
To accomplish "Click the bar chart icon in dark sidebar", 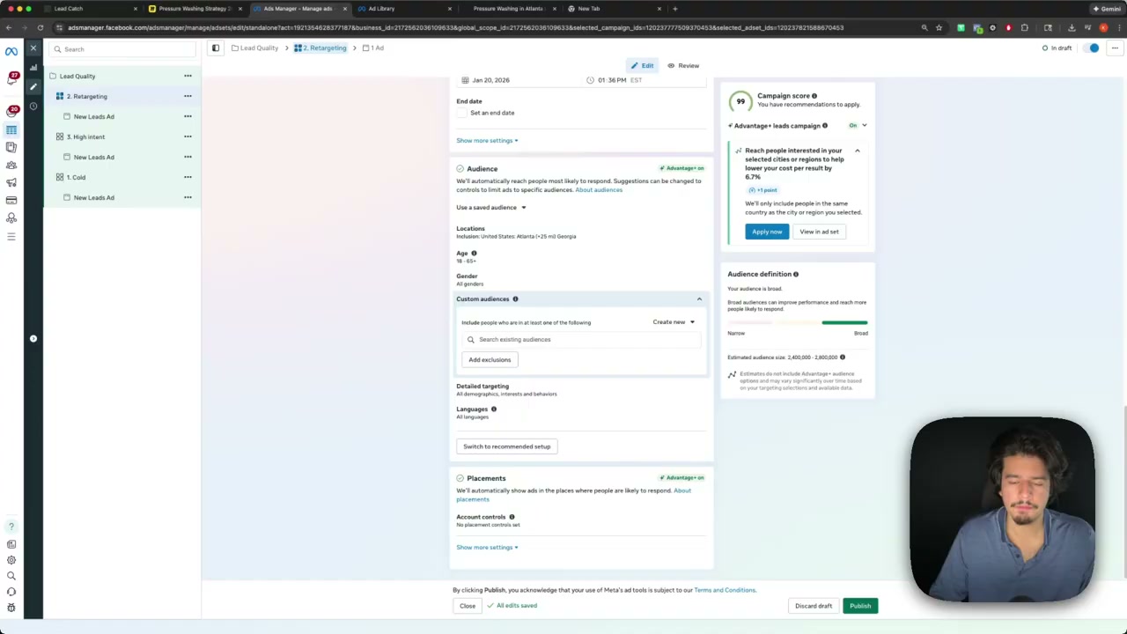I will (33, 67).
